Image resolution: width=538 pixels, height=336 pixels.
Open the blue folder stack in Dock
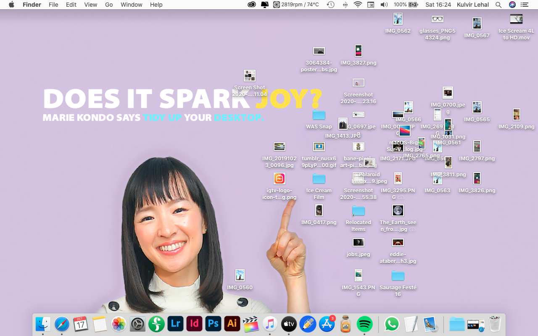(457, 324)
